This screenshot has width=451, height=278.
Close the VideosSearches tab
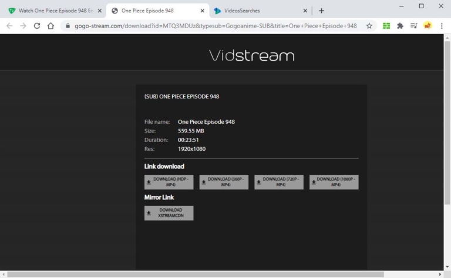click(305, 11)
